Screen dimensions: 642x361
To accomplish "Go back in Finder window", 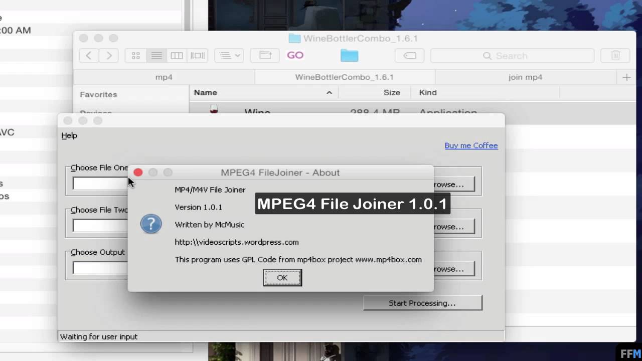I will point(89,56).
